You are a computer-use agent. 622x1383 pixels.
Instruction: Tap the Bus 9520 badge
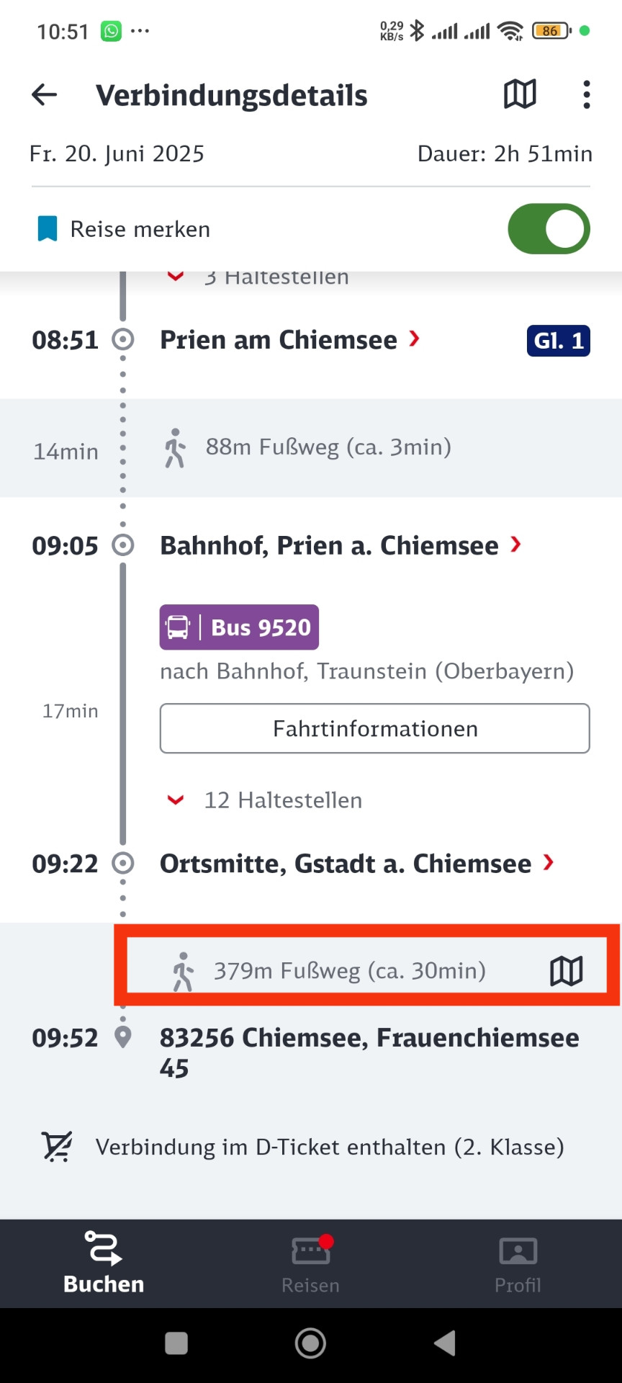click(x=239, y=627)
